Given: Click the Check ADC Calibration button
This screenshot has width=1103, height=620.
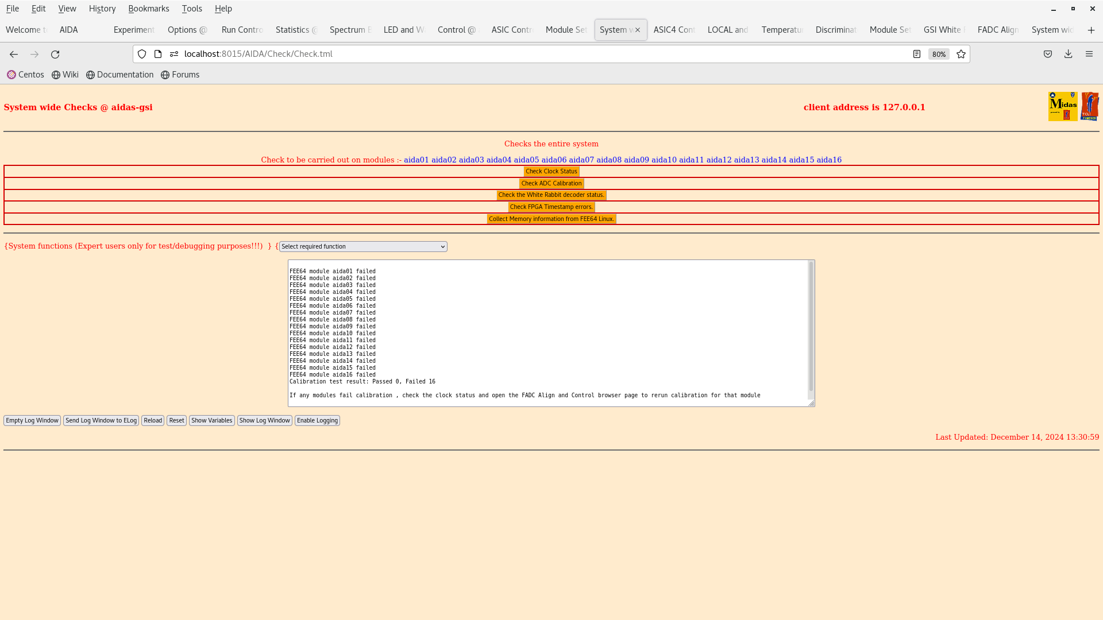Looking at the screenshot, I should [x=551, y=183].
